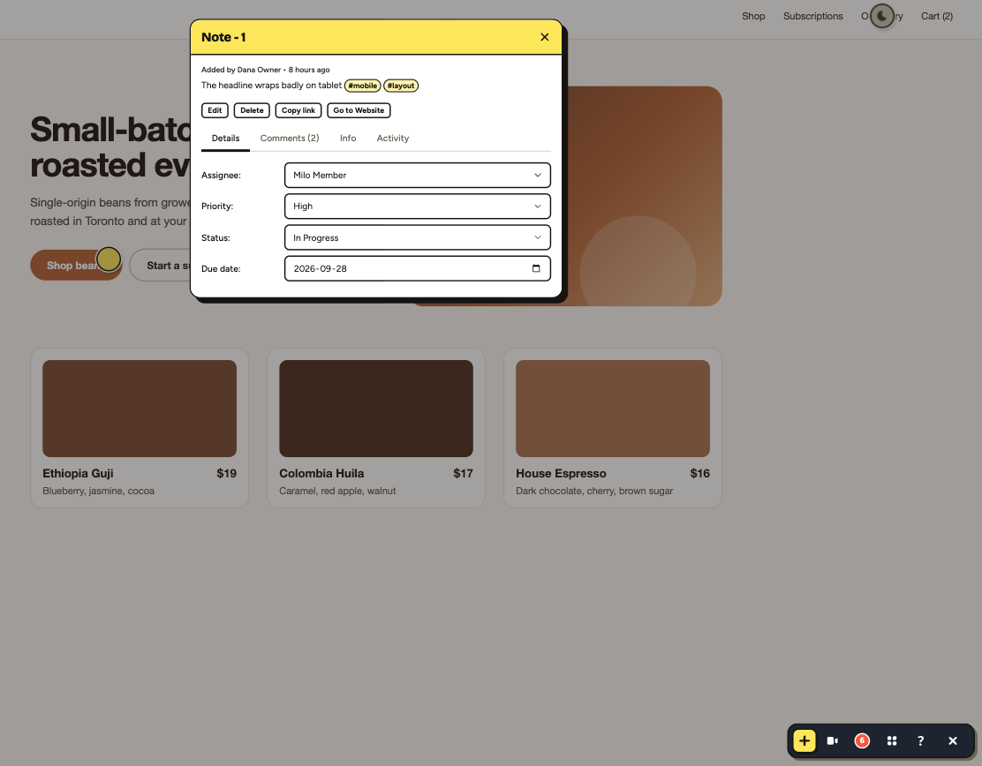
Task: Open help via the question mark icon
Action: click(920, 741)
